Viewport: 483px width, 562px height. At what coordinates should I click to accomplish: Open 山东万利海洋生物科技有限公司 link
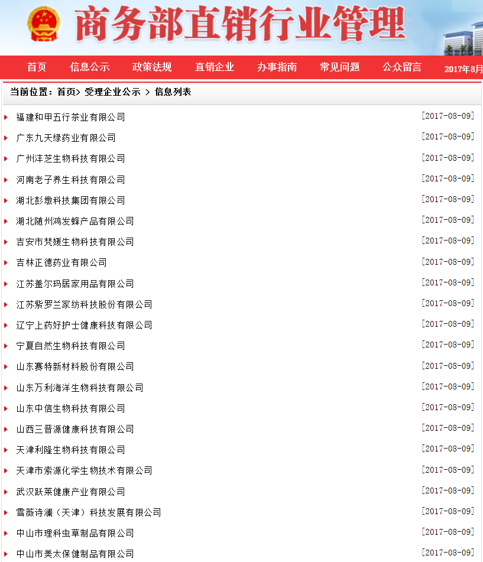click(x=80, y=388)
